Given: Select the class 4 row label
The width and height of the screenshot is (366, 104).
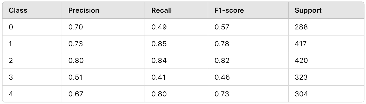Looking at the screenshot, I should tap(11, 94).
